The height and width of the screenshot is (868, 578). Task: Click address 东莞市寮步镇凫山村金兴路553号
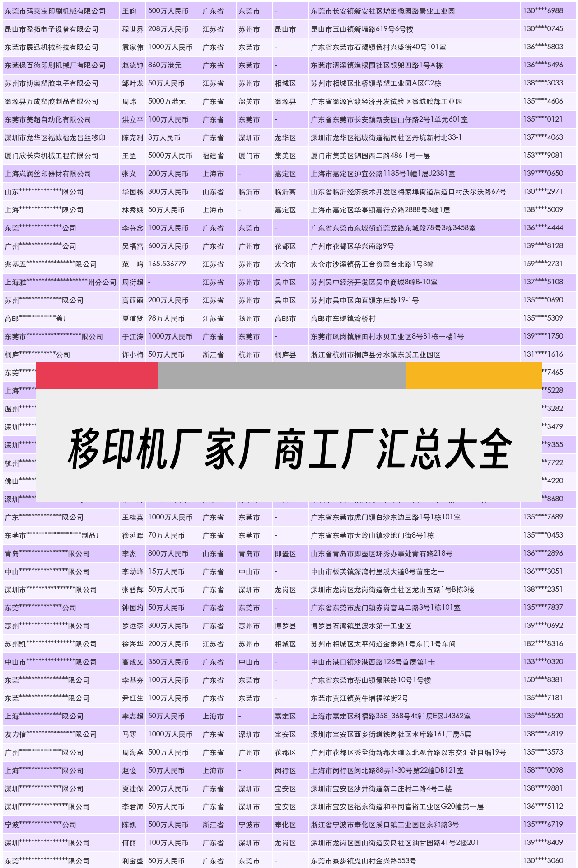(x=364, y=861)
